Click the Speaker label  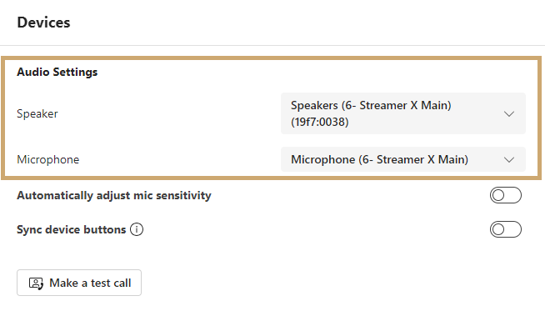point(37,113)
